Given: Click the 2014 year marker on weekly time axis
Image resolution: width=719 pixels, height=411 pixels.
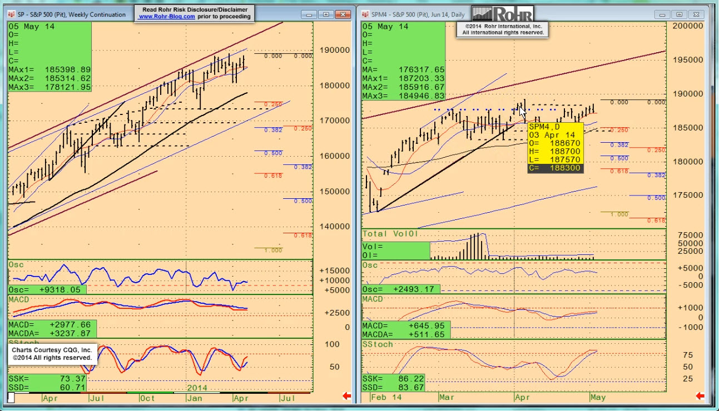Looking at the screenshot, I should (197, 387).
